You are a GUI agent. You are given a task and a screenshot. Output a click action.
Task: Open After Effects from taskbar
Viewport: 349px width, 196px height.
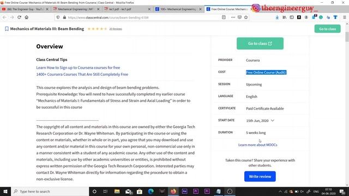click(x=184, y=191)
